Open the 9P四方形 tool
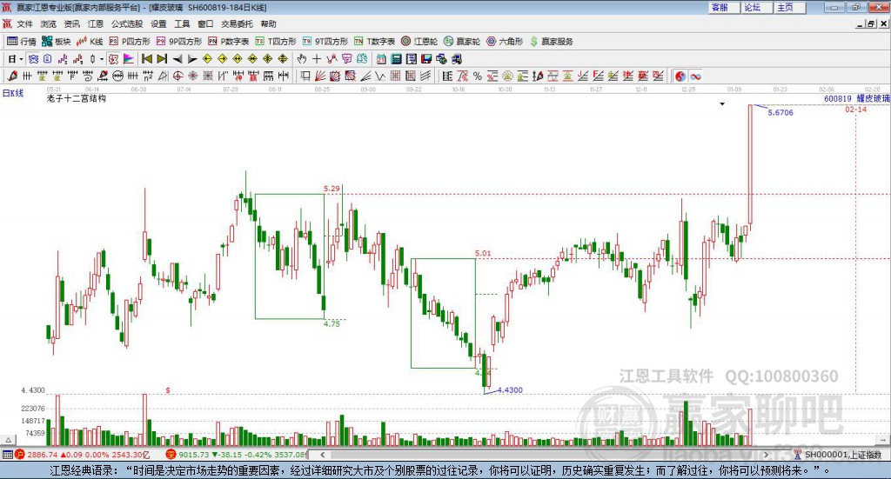This screenshot has height=479, width=891. coord(179,42)
